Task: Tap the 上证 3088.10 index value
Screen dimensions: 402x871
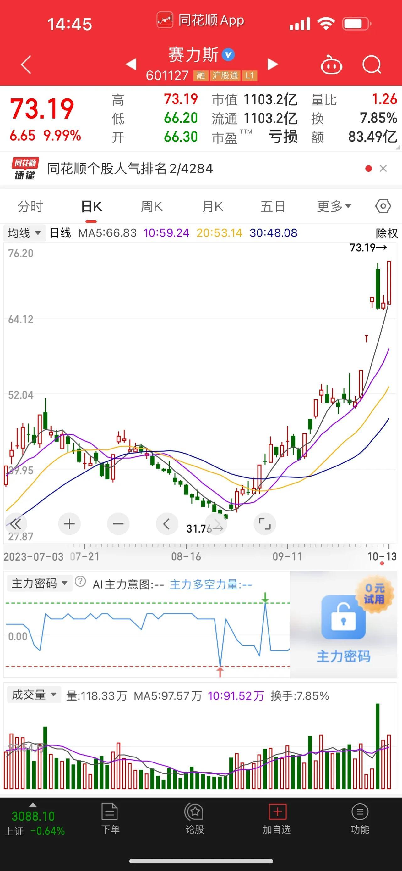Action: click(33, 816)
